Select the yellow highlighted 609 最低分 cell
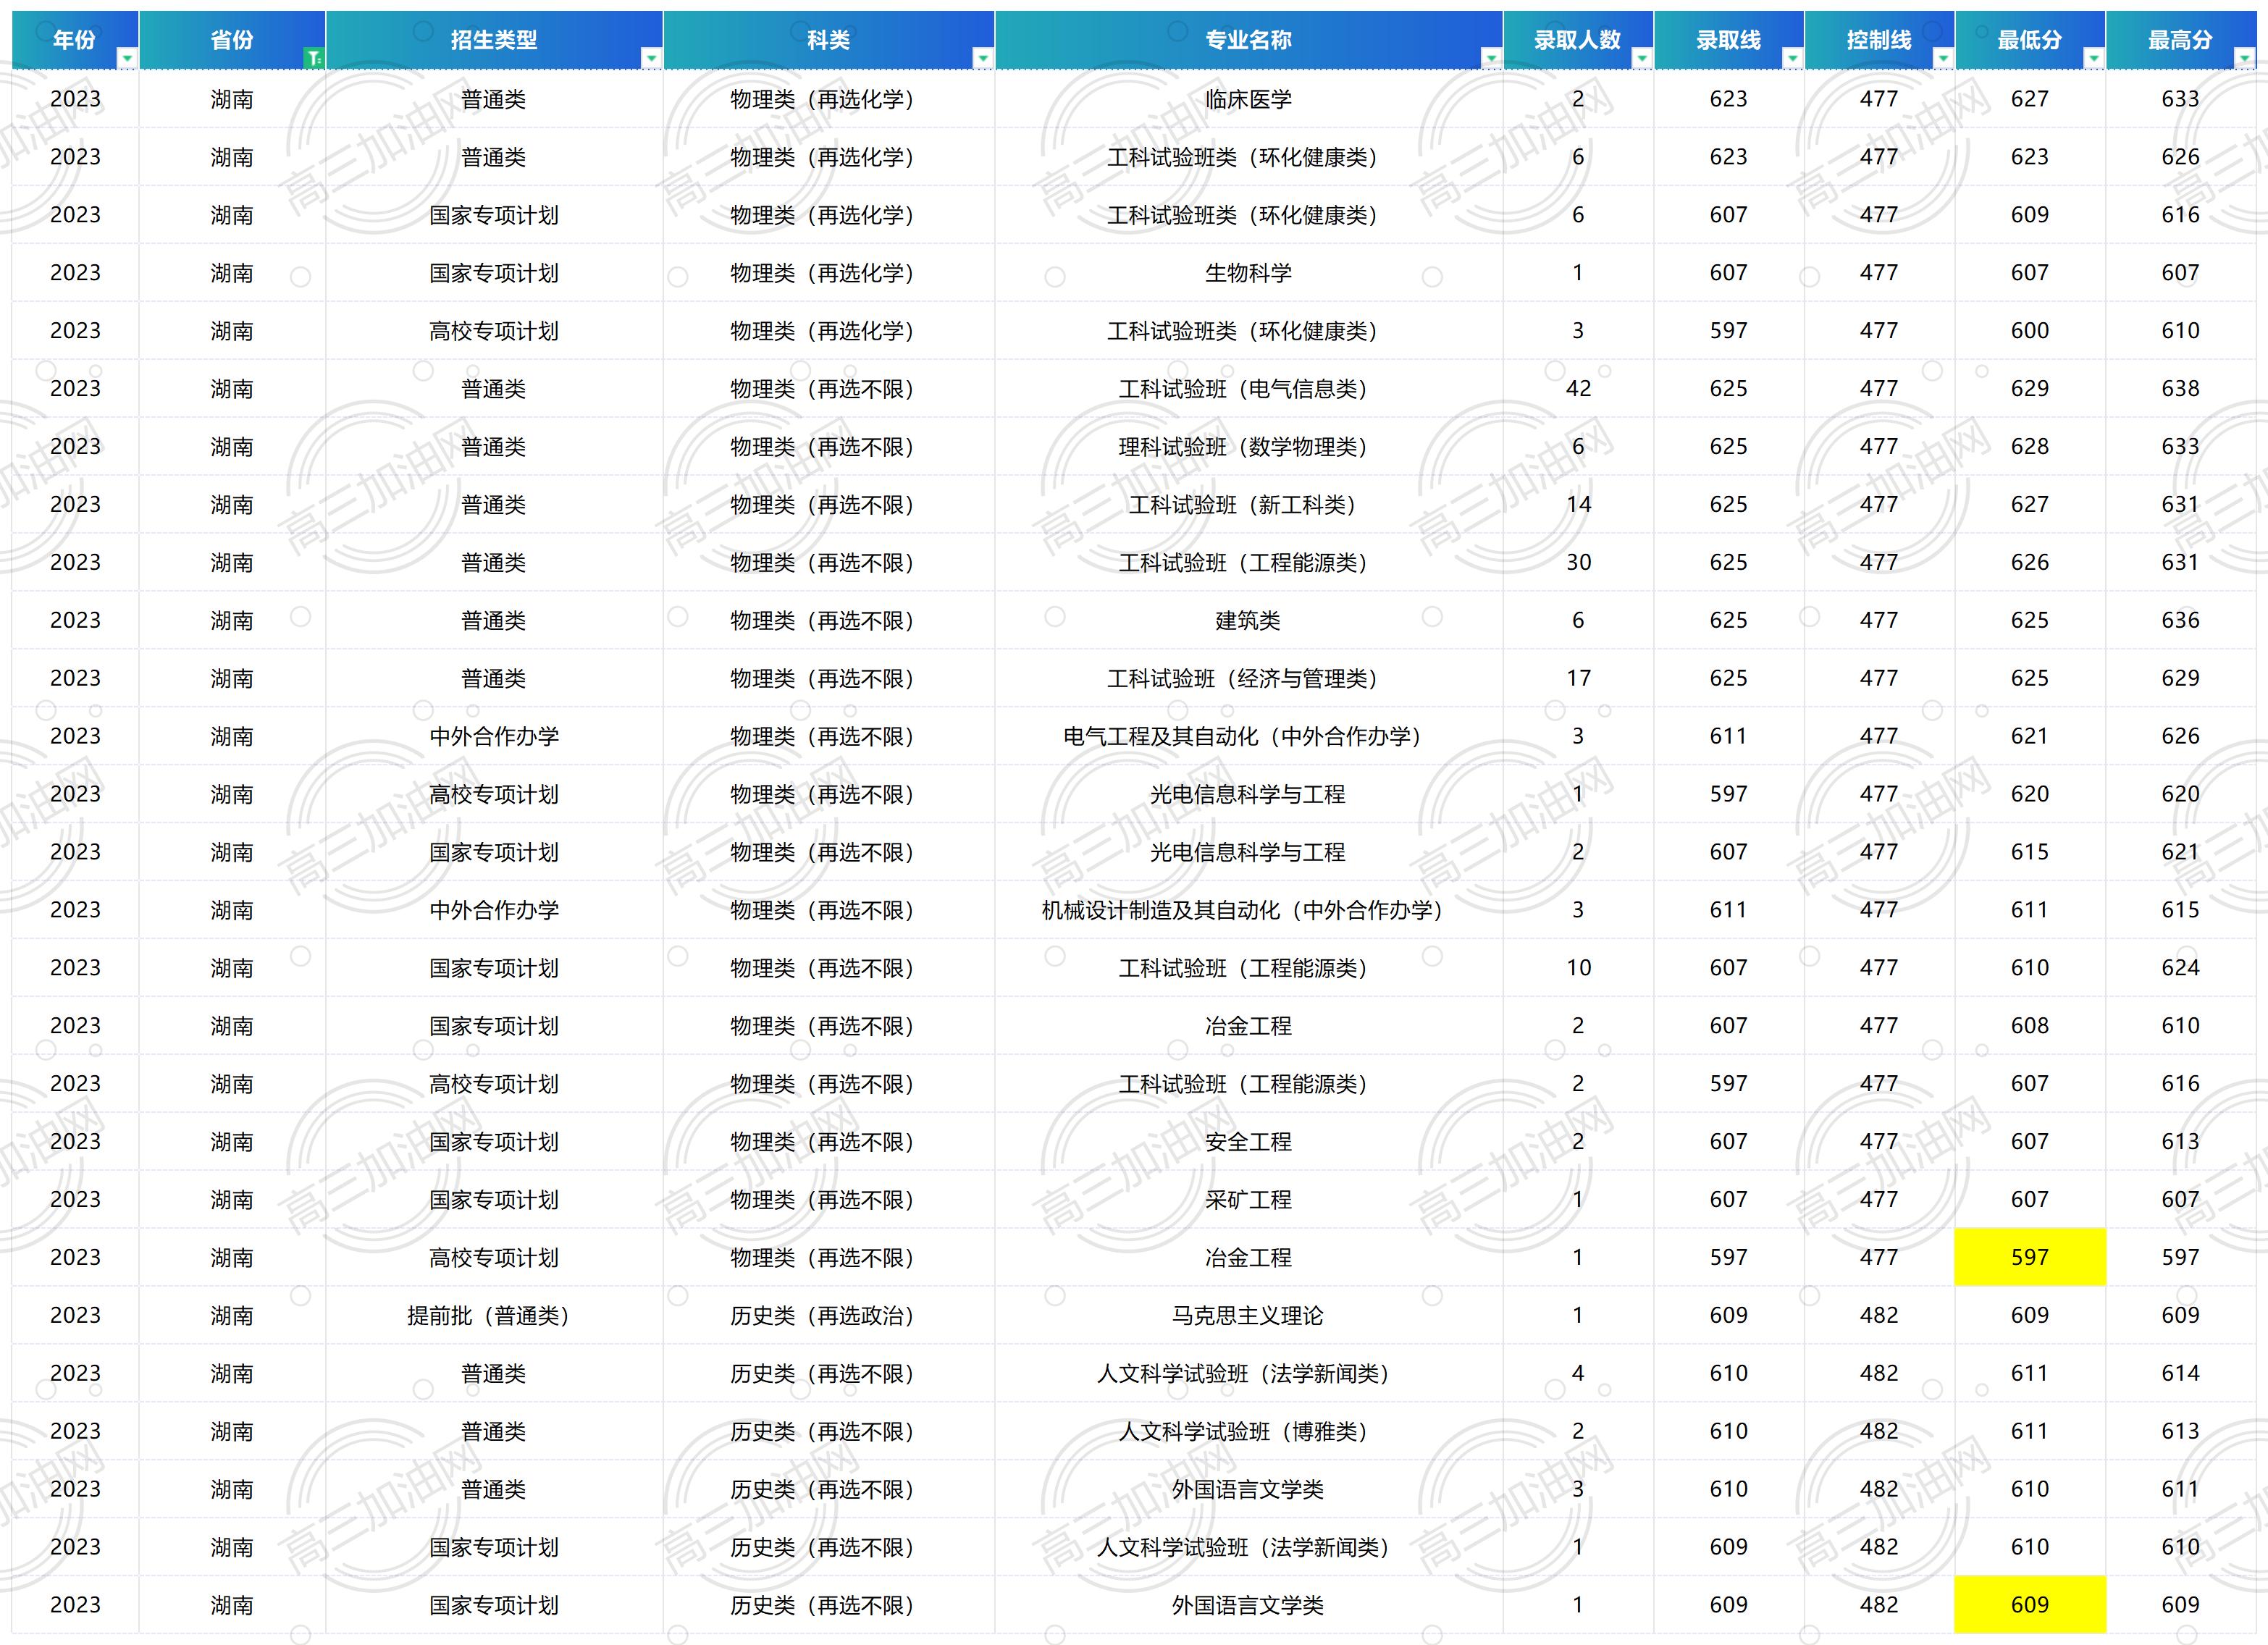The image size is (2268, 1645). click(2030, 1605)
